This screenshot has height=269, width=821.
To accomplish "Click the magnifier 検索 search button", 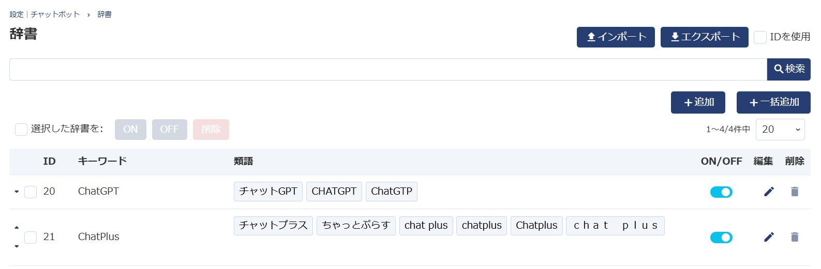I will pyautogui.click(x=788, y=69).
